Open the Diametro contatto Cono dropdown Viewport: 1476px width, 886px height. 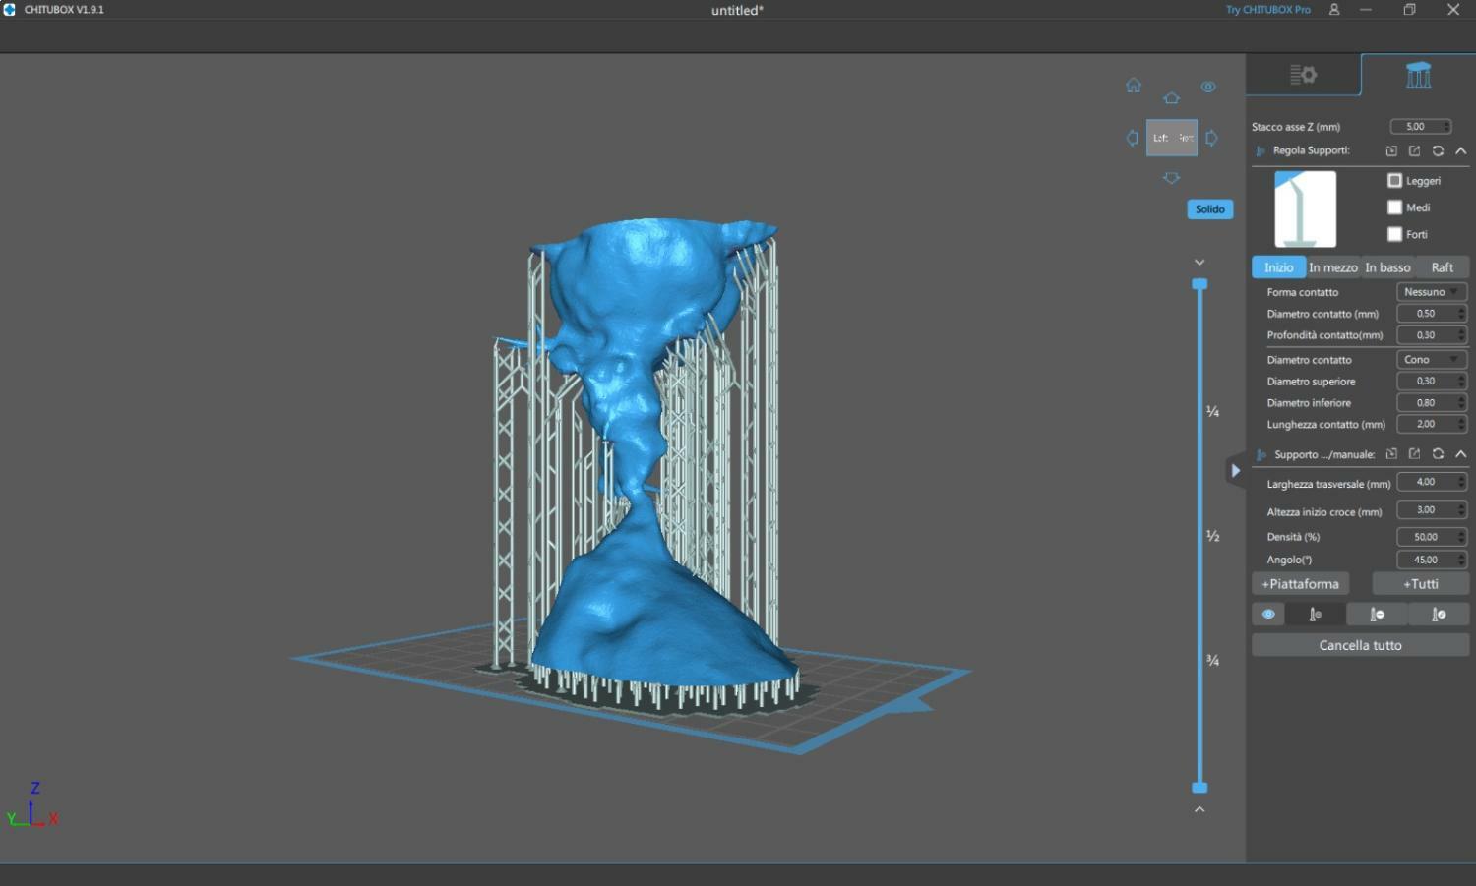[1431, 360]
